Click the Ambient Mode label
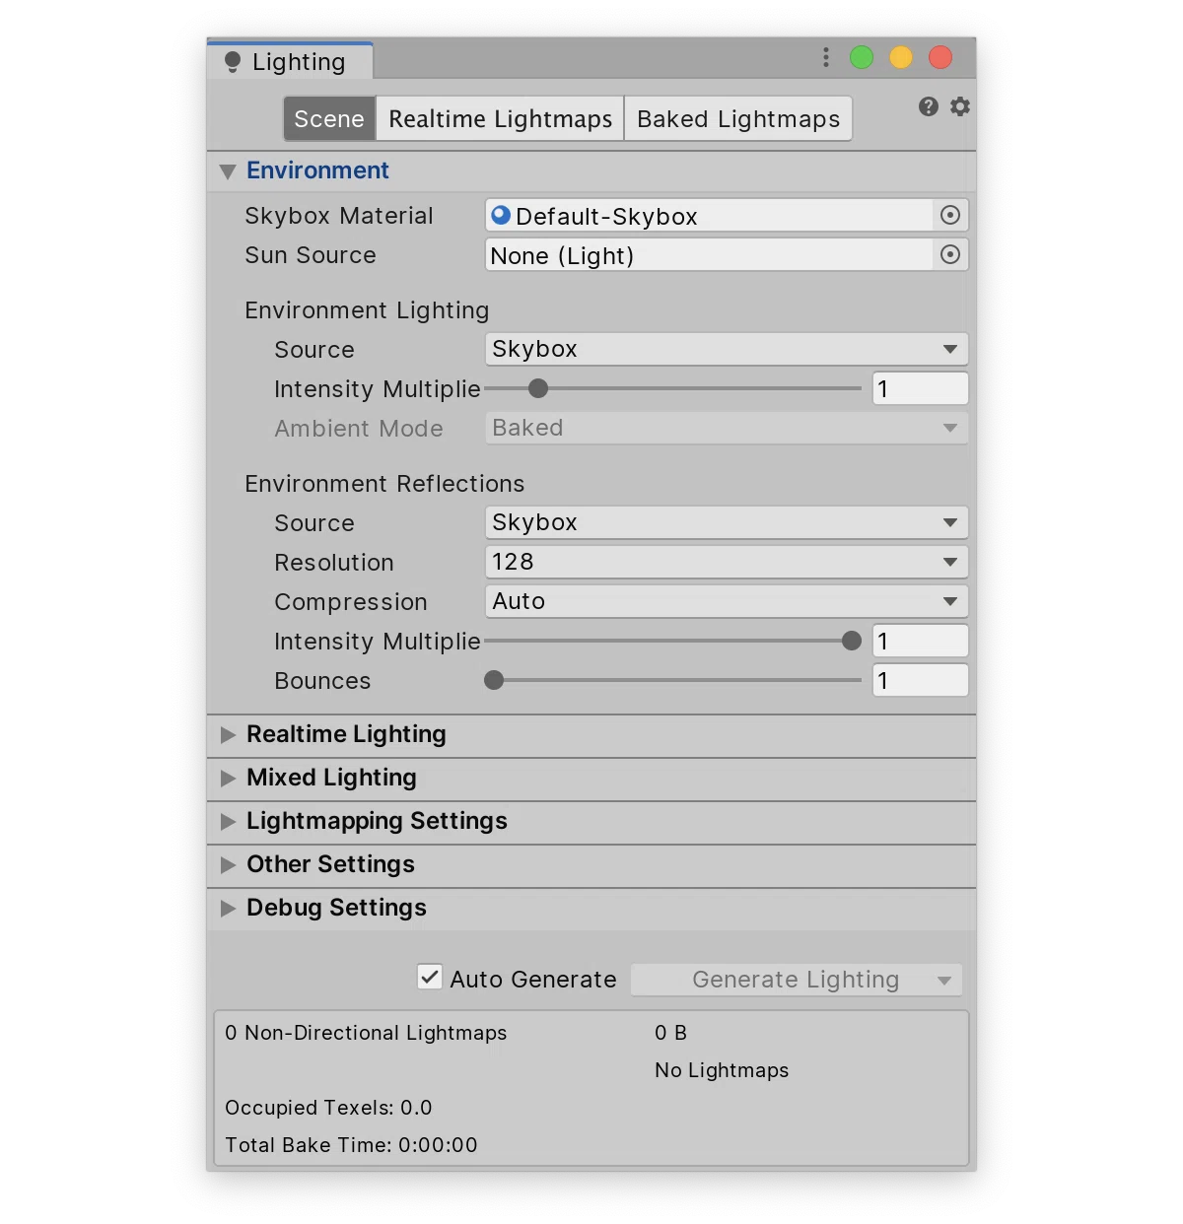 [359, 429]
